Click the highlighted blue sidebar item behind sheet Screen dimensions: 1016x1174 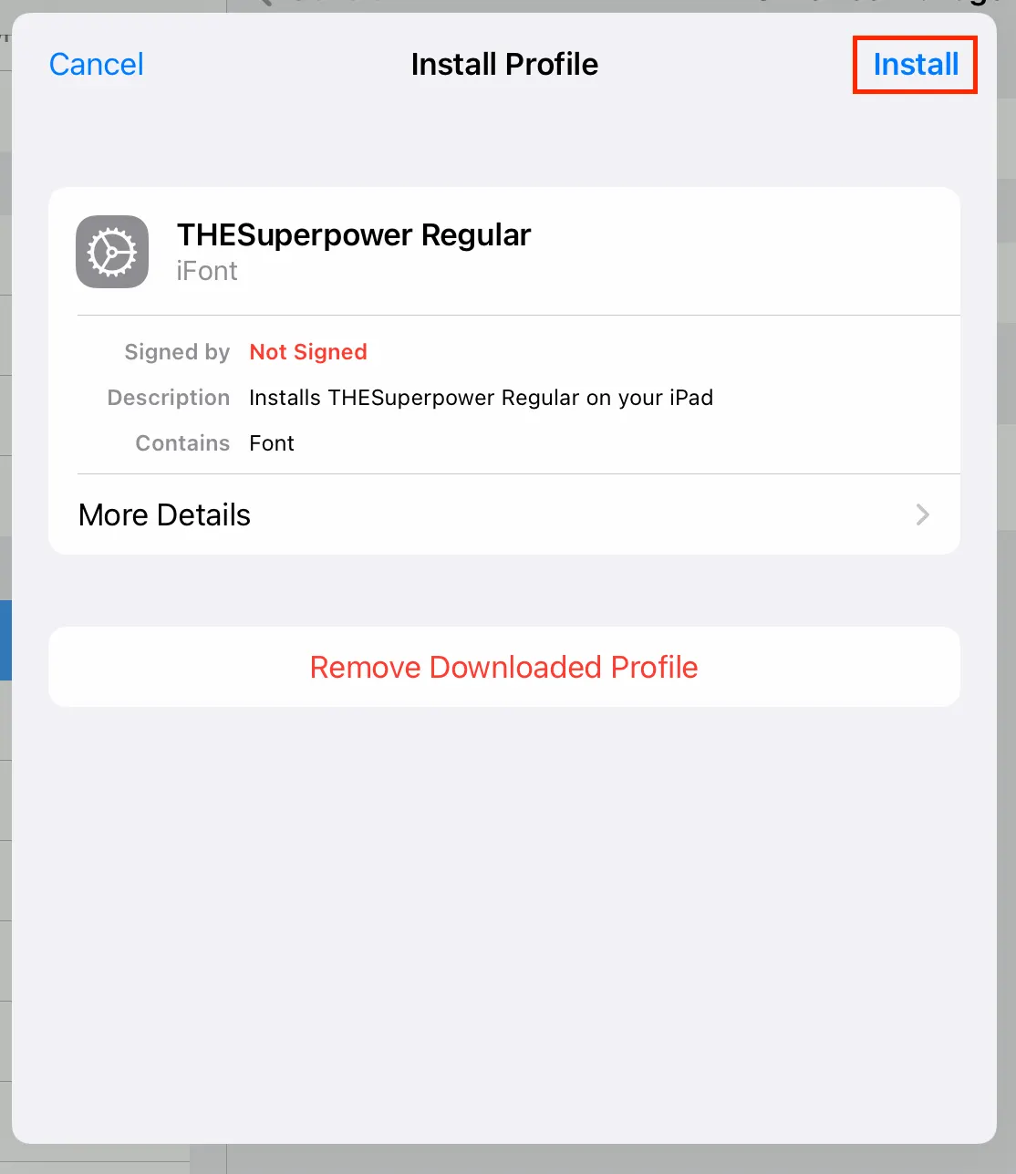[x=5, y=639]
